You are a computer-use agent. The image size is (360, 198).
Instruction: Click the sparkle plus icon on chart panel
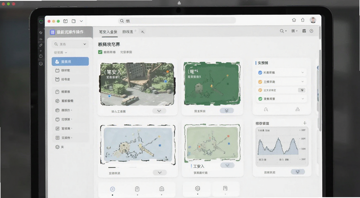[x=305, y=123]
